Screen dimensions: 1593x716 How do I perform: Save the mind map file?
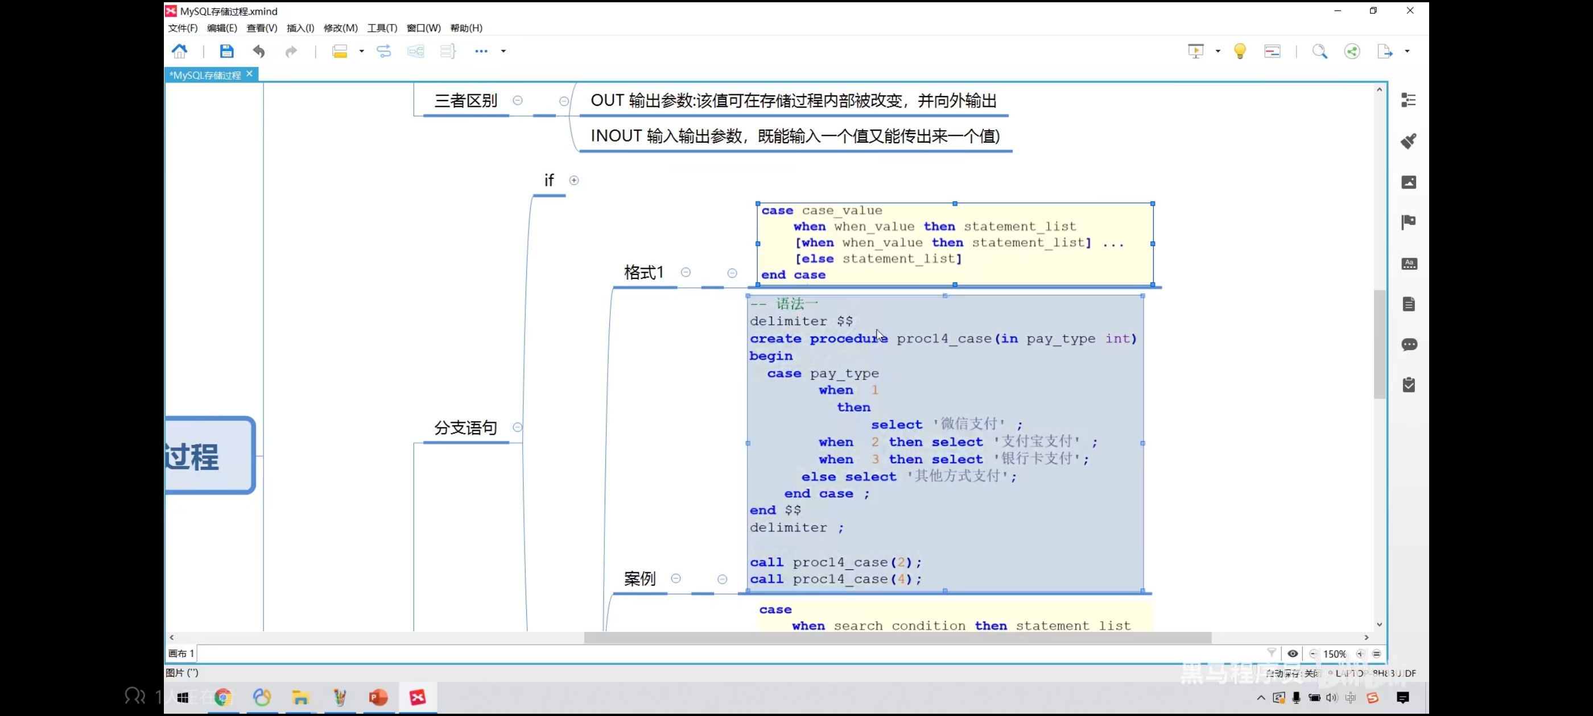[x=226, y=51]
